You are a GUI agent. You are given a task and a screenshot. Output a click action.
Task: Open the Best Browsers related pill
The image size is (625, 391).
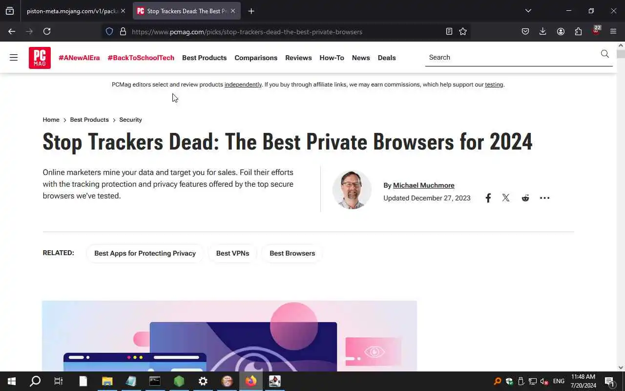click(x=292, y=253)
